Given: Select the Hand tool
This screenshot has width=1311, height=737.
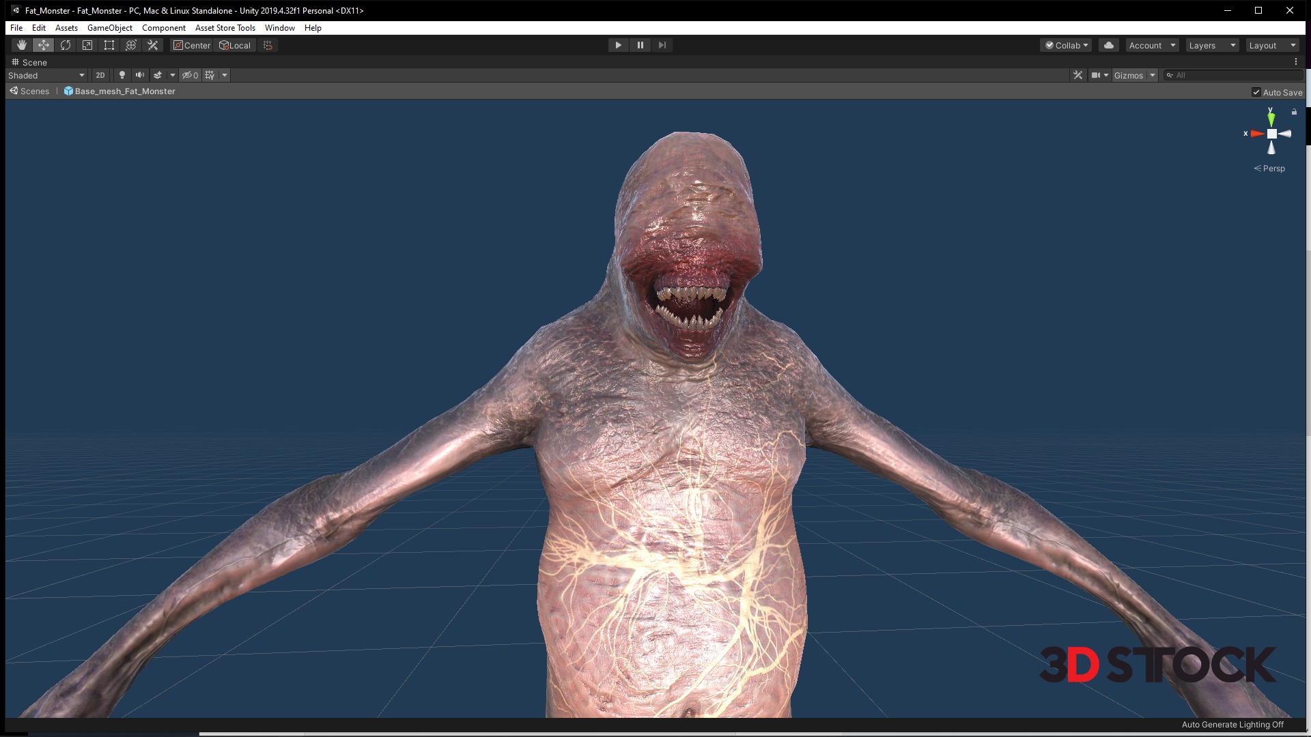Looking at the screenshot, I should 22,45.
